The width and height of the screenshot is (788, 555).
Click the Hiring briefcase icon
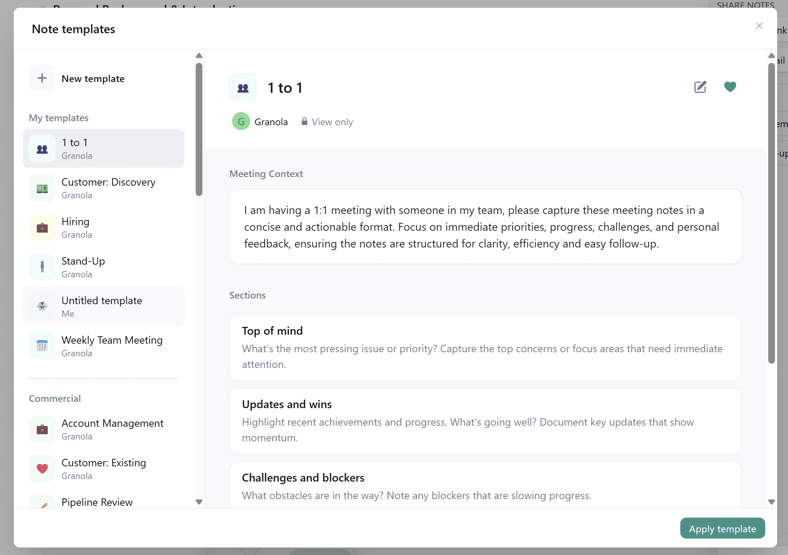tap(42, 228)
